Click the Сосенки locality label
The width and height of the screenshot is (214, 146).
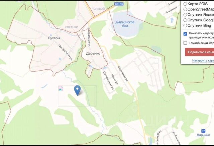coord(72,27)
